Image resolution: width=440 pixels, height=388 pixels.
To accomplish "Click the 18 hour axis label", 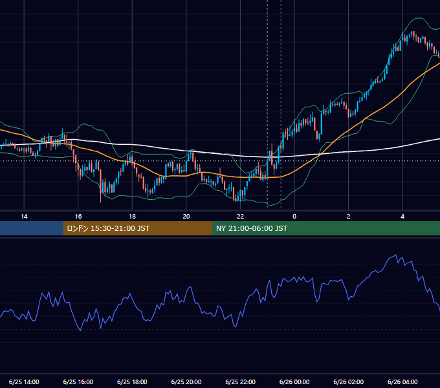I will coord(132,217).
